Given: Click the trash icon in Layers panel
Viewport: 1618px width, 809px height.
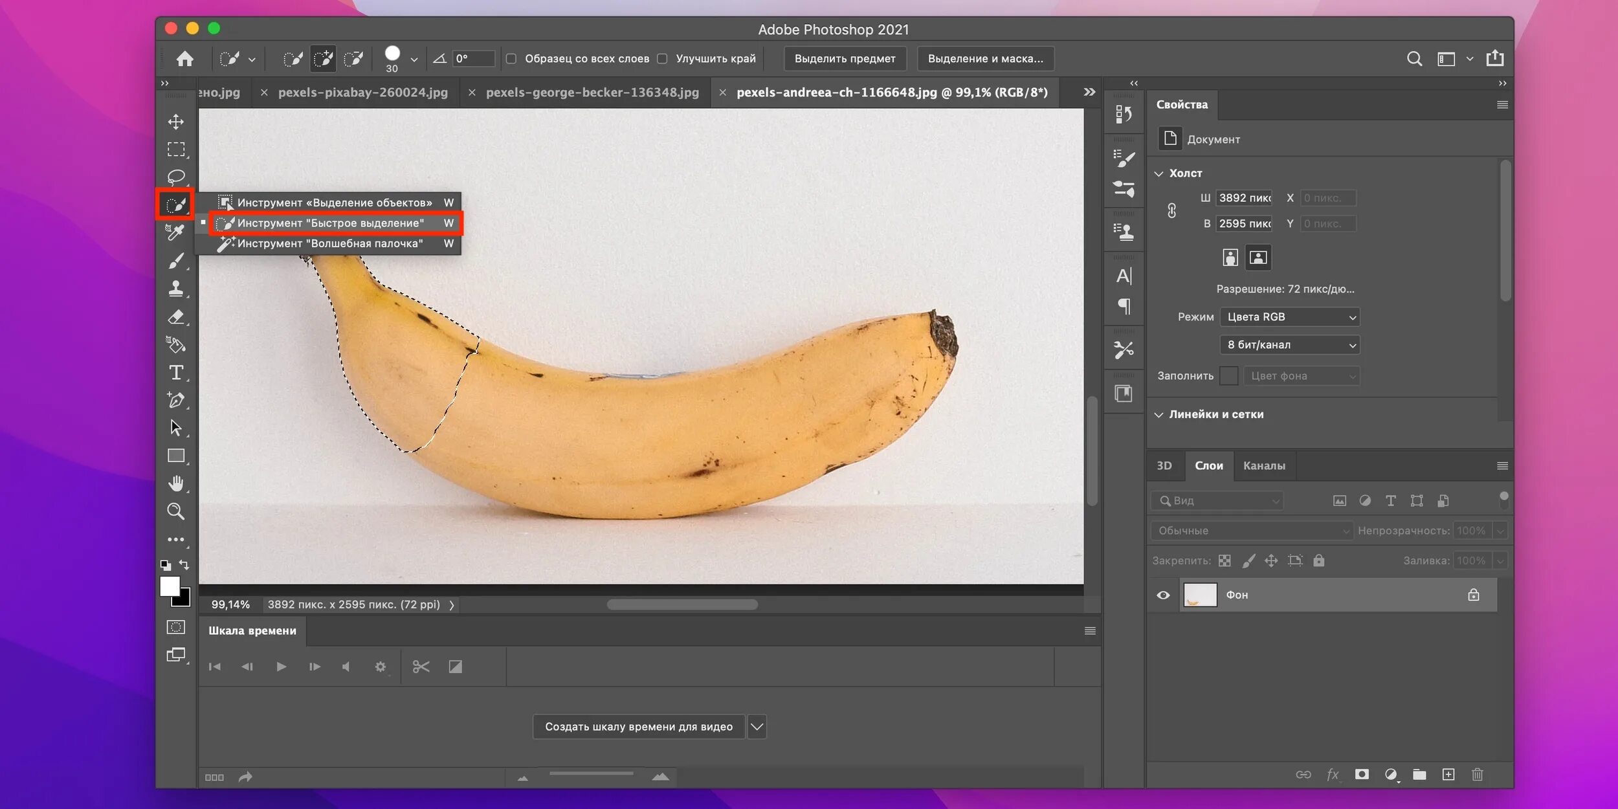Looking at the screenshot, I should [x=1477, y=775].
